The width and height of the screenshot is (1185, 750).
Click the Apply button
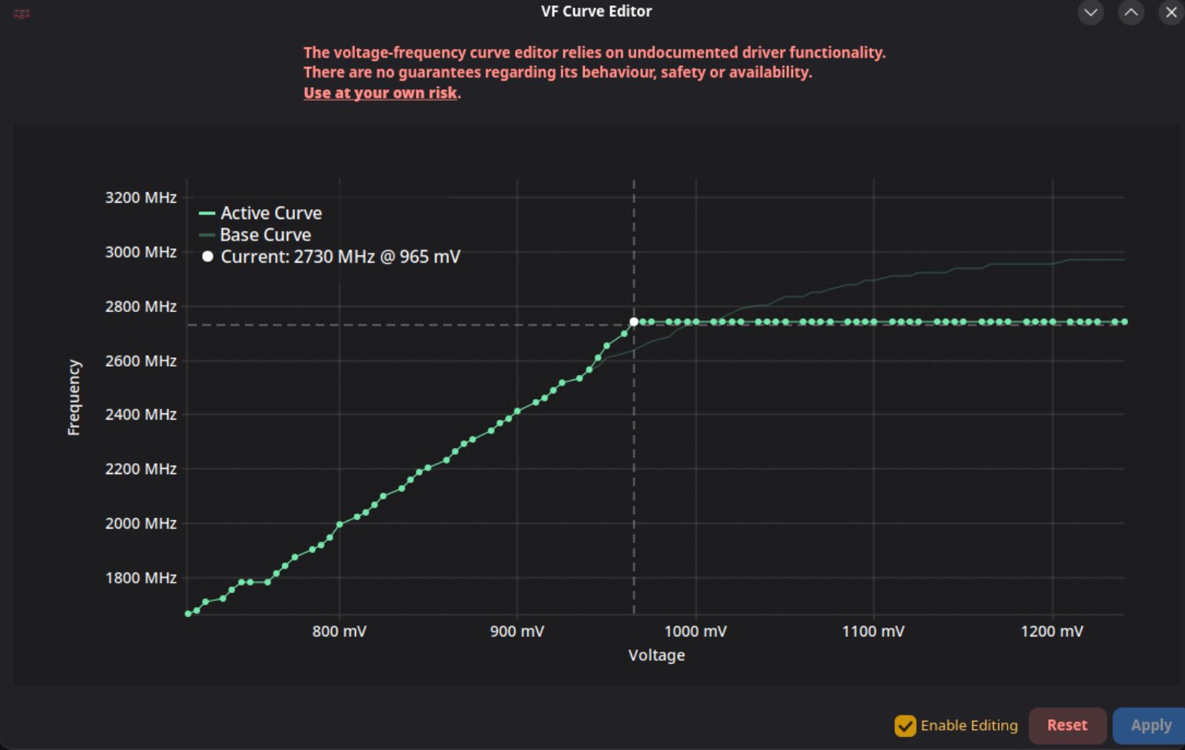pyautogui.click(x=1150, y=725)
